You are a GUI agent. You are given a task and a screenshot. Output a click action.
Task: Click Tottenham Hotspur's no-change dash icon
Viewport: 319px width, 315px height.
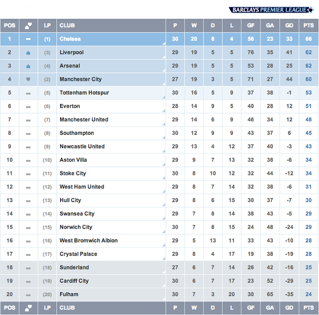pyautogui.click(x=28, y=94)
